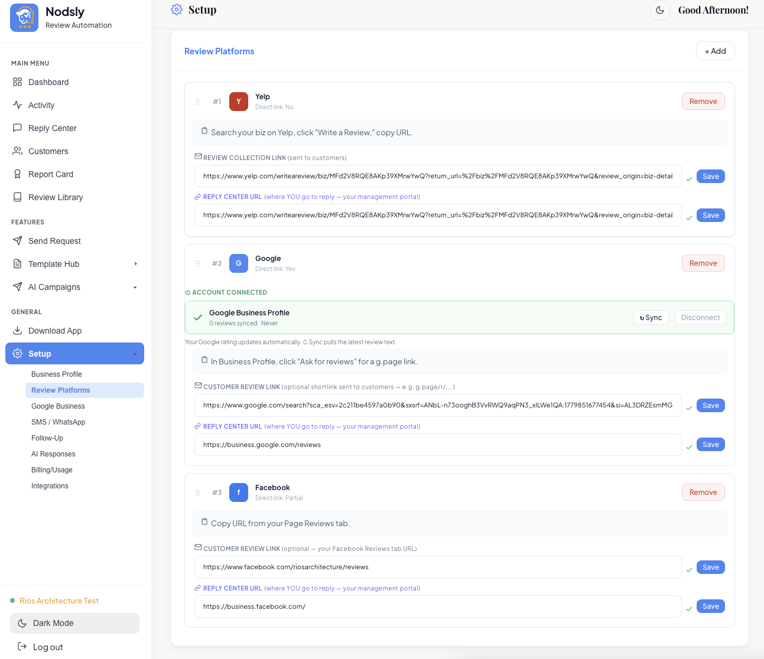This screenshot has width=764, height=659.
Task: Click the Disconnect button
Action: coord(700,318)
